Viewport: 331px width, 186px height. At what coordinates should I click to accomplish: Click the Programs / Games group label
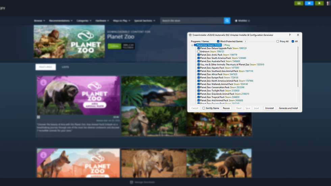click(200, 41)
